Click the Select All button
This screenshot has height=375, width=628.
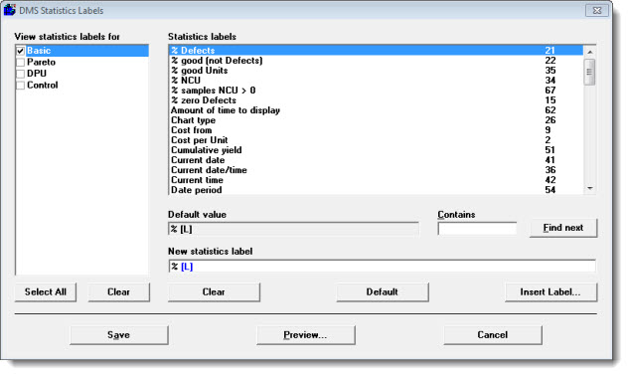[x=46, y=292]
